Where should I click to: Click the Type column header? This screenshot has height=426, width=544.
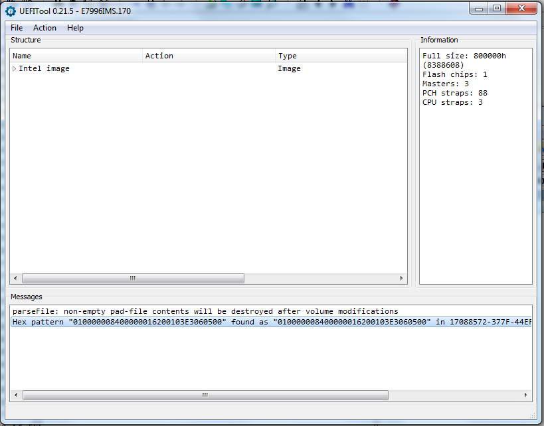click(x=341, y=56)
